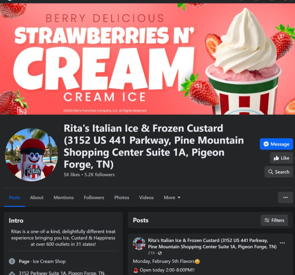Viewport: 295px width, 275px height.
Task: Expand the More dropdown tab
Action: point(172,198)
